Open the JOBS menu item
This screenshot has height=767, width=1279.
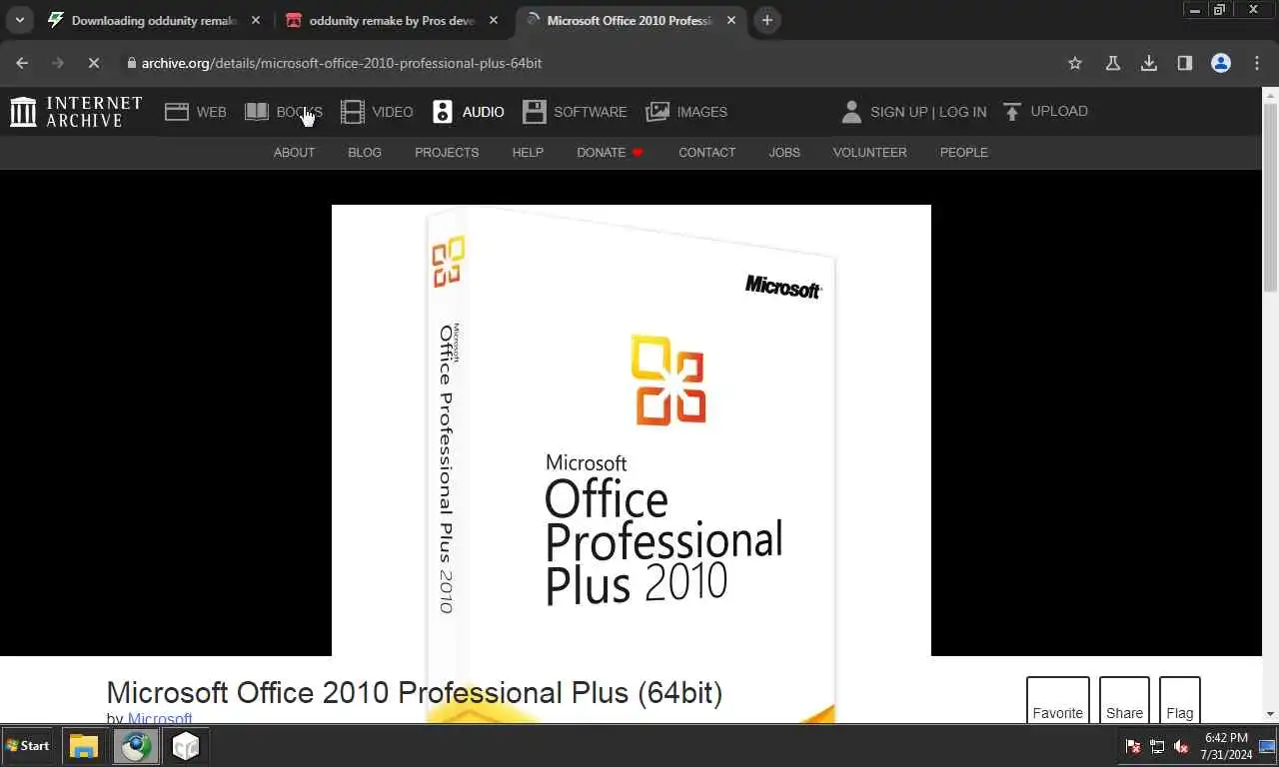pos(784,153)
